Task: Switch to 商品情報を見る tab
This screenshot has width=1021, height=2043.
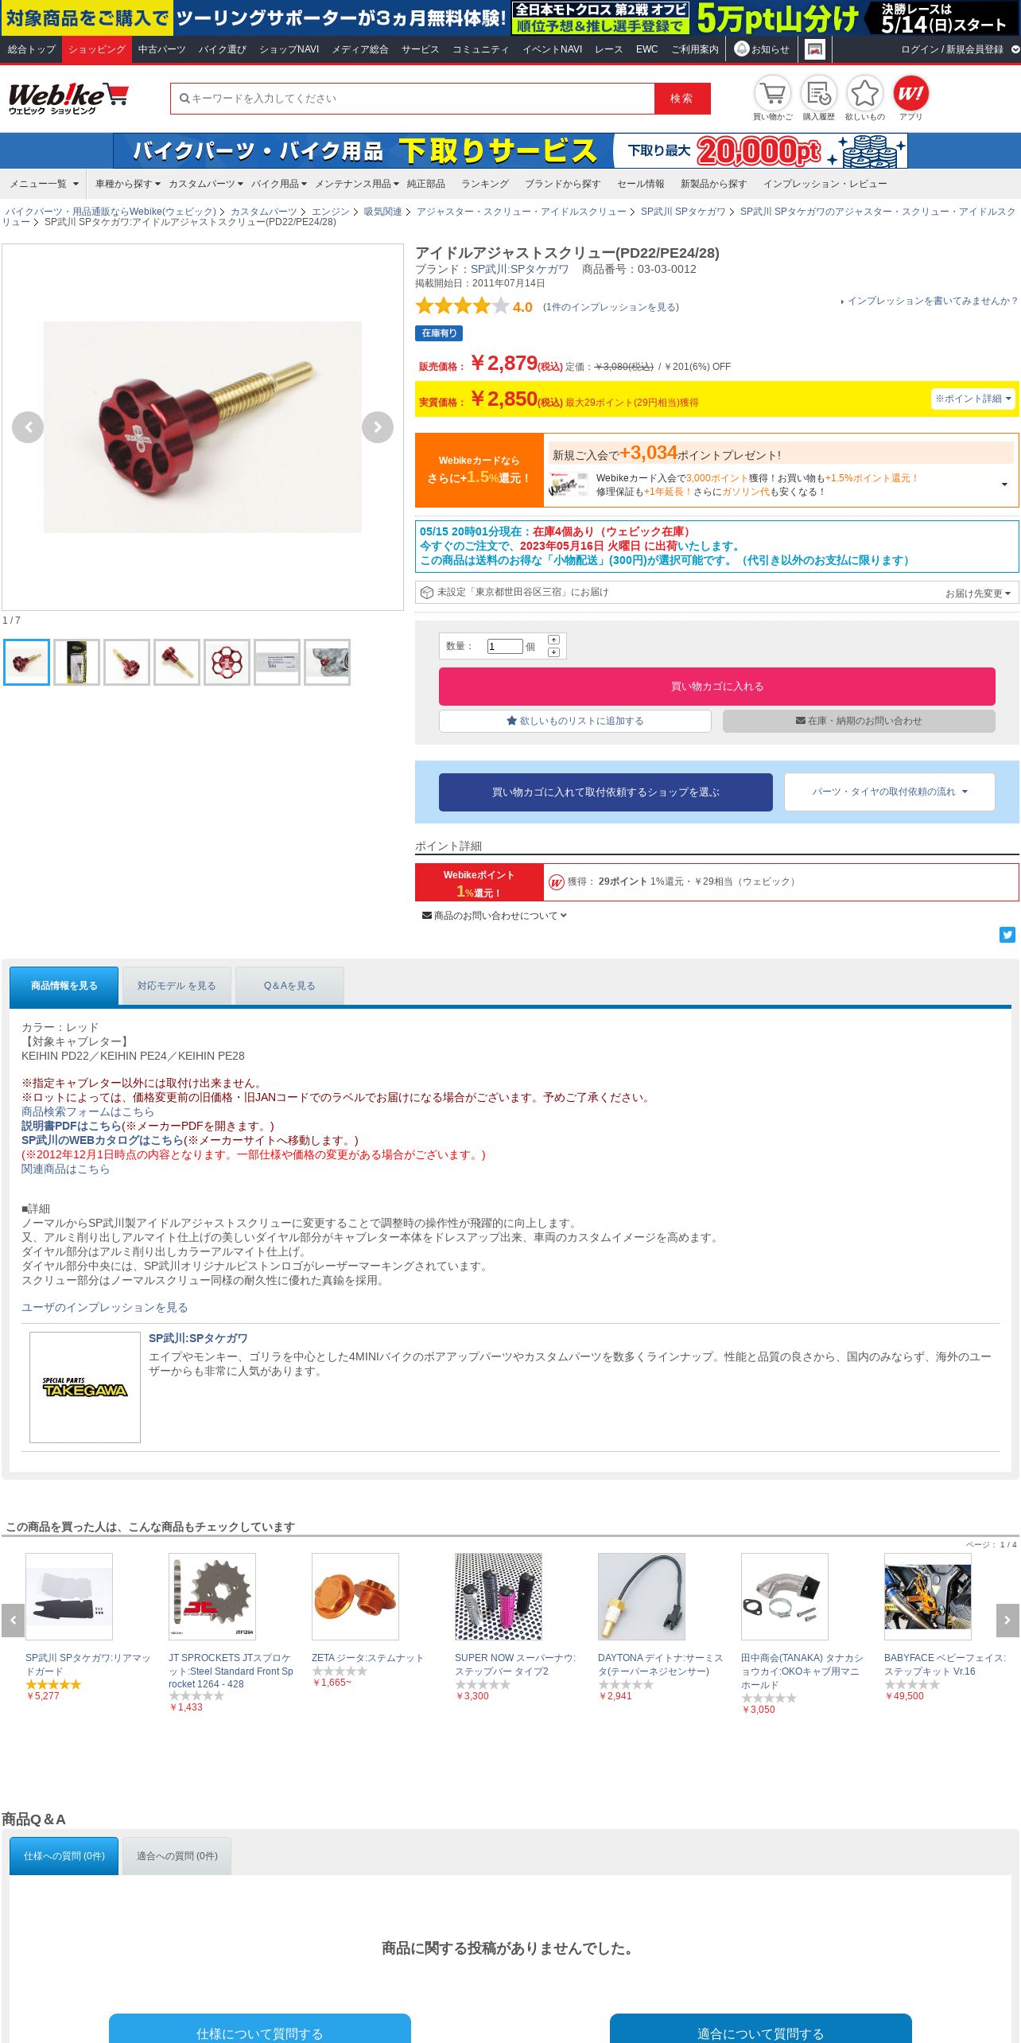Action: pyautogui.click(x=64, y=986)
